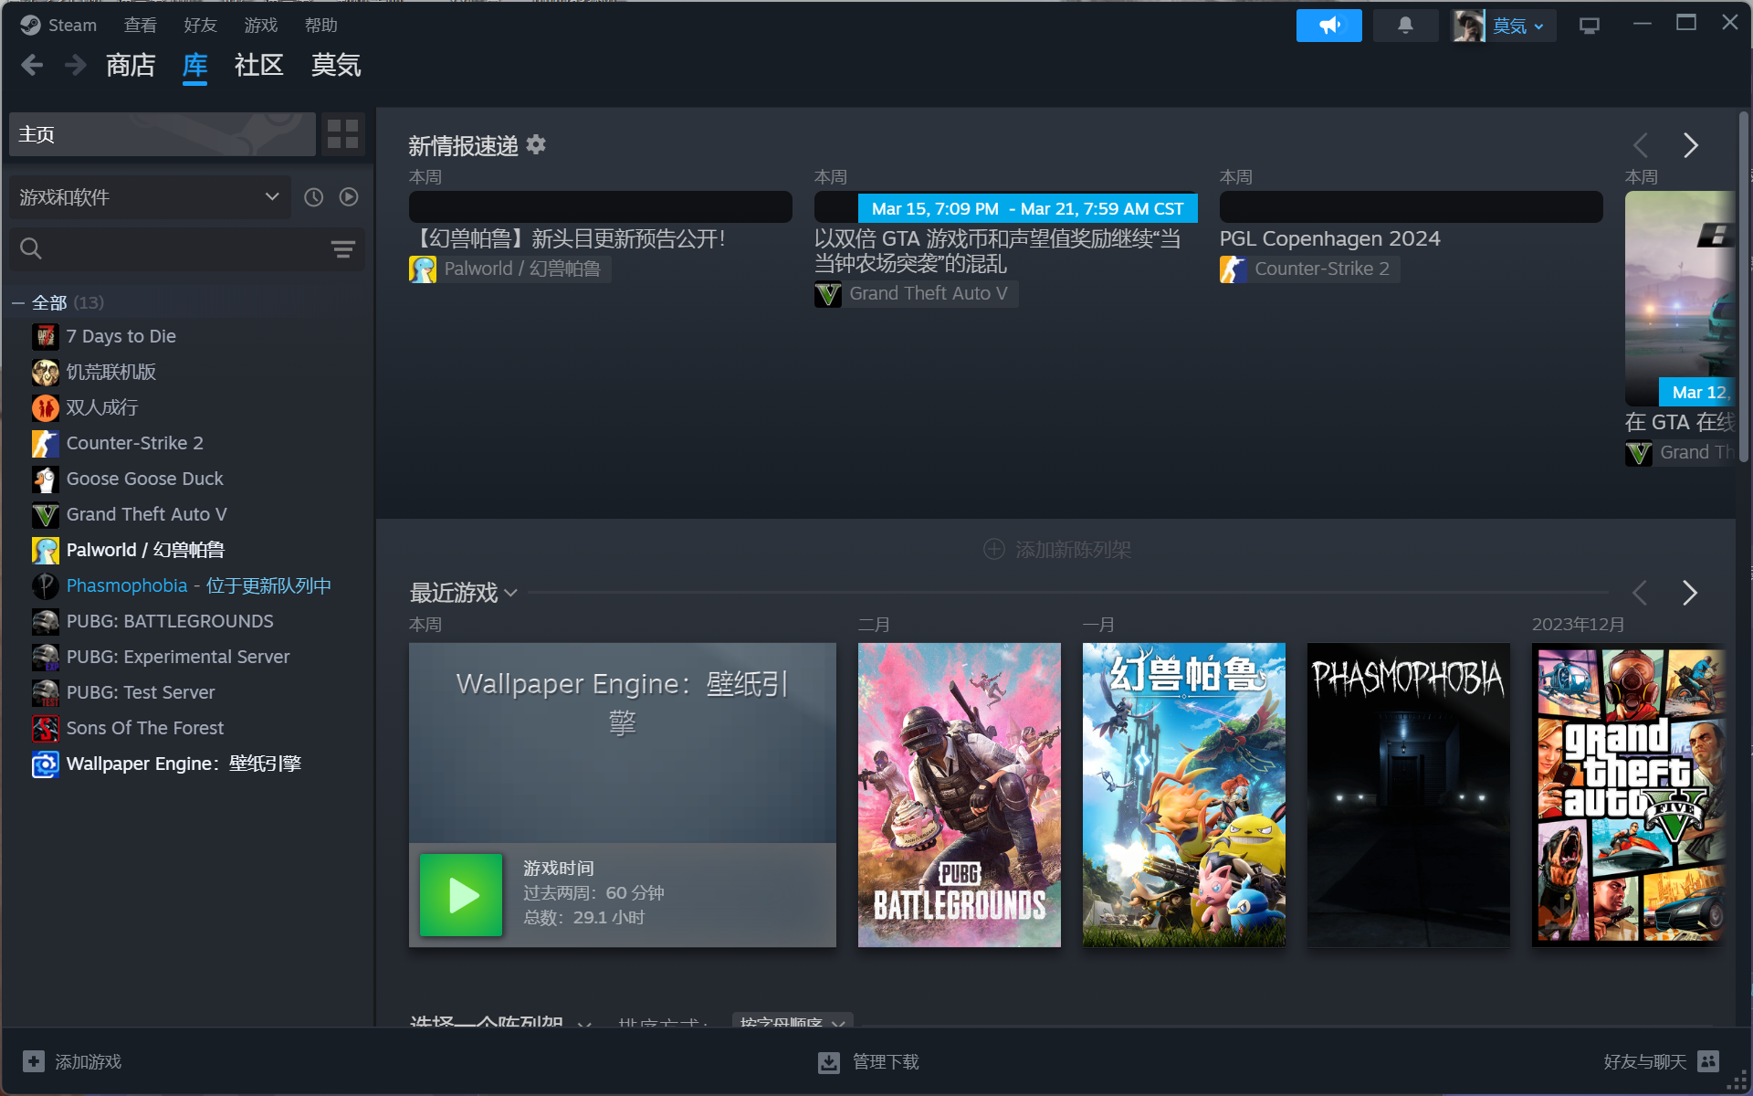This screenshot has width=1753, height=1096.
Task: Switch to collections grid view icon
Action: 342,134
